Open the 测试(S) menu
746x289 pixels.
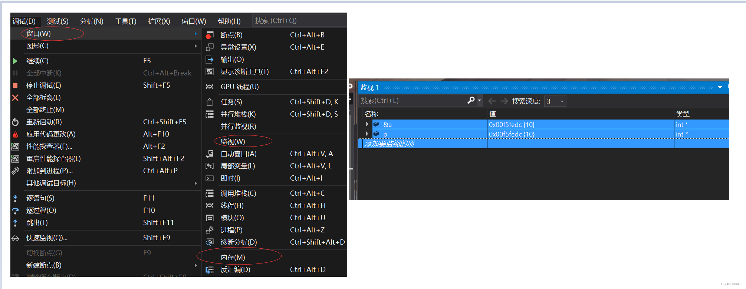58,21
